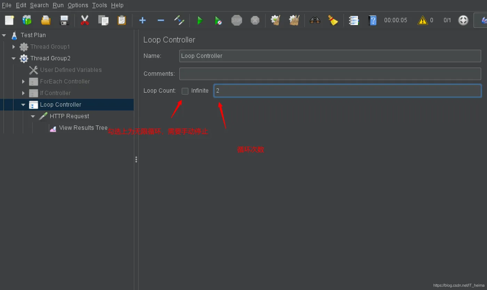The image size is (487, 290).
Task: Open the Search menu
Action: 39,5
